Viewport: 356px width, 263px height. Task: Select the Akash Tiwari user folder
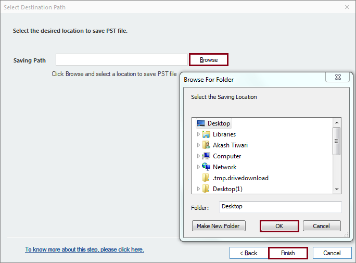point(230,145)
